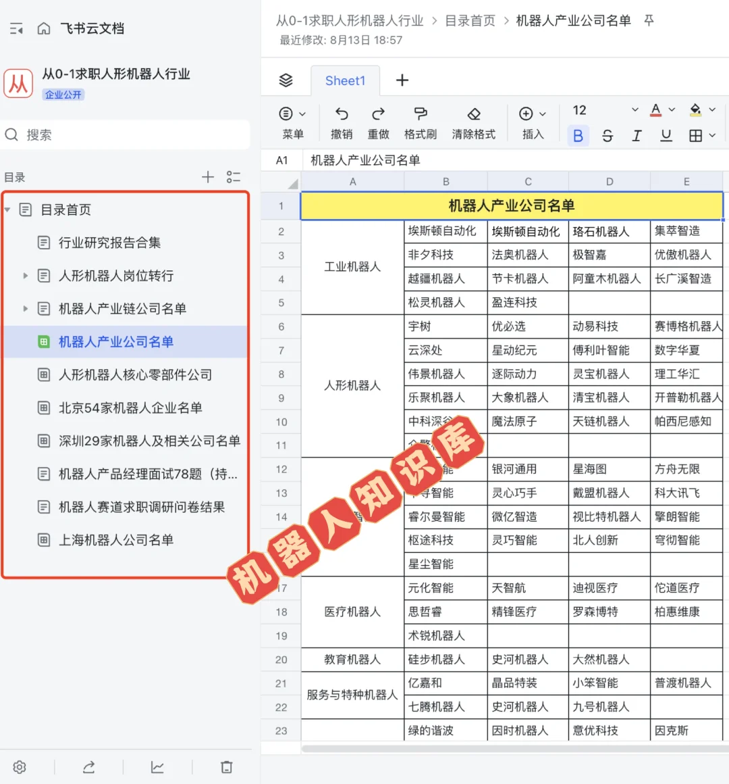Screen dimensions: 729x784
Task: Open the borders dropdown arrow
Action: pos(712,135)
